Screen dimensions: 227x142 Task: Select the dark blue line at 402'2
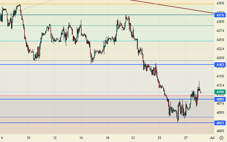(100, 123)
